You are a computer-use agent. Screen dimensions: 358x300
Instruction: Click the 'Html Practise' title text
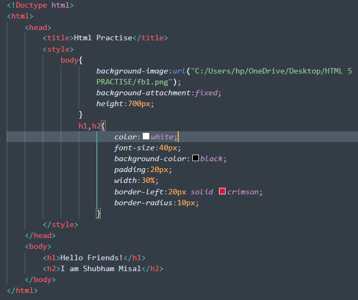pyautogui.click(x=103, y=38)
